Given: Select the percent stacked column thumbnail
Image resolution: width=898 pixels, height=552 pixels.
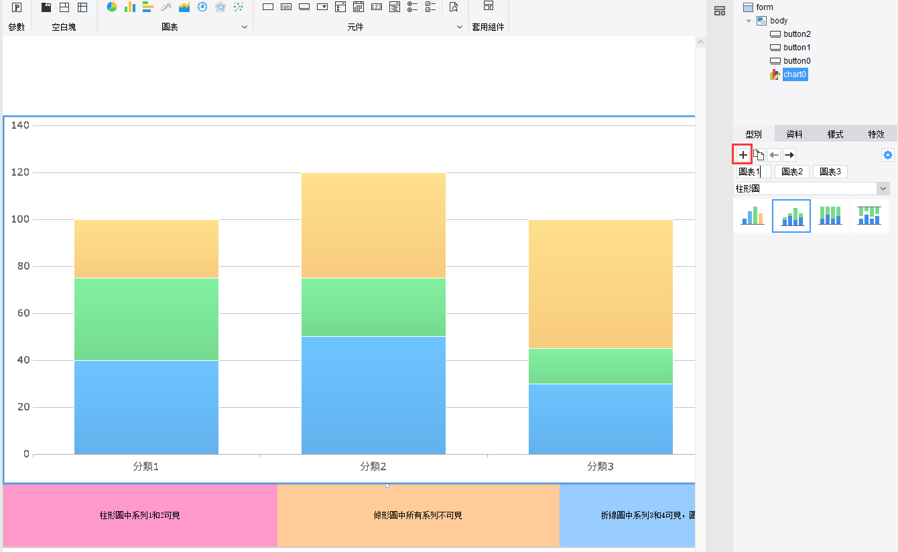Looking at the screenshot, I should coord(830,216).
